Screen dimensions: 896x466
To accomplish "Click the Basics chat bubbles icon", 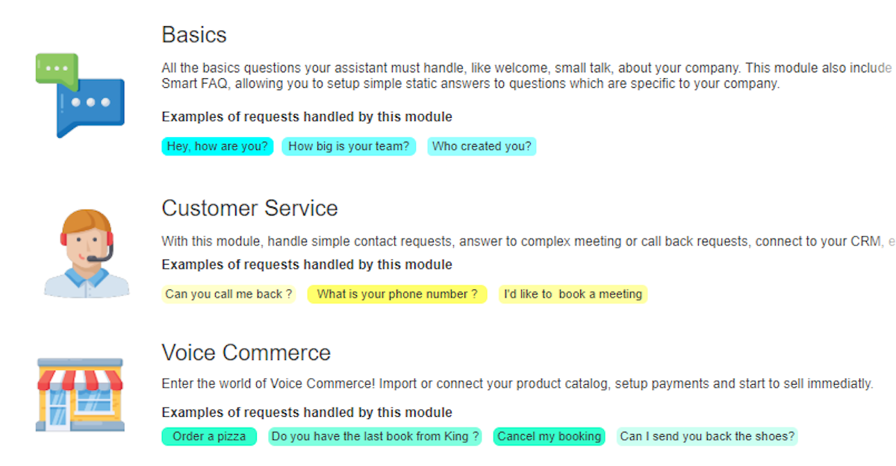I will (x=80, y=95).
